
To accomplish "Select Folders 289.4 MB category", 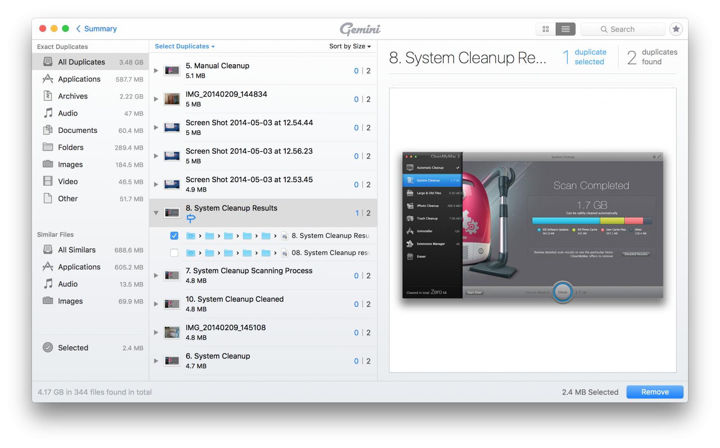I will pyautogui.click(x=90, y=147).
